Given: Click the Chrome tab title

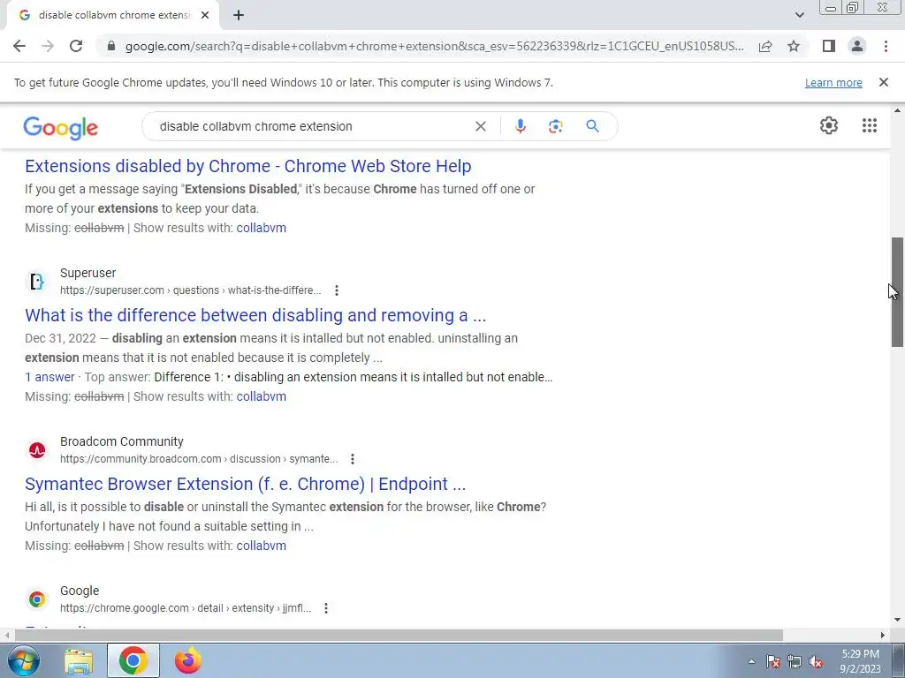Looking at the screenshot, I should click(x=114, y=16).
